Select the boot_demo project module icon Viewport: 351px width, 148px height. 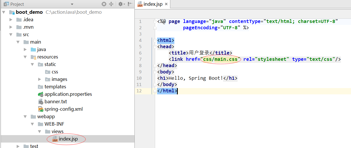tap(12, 12)
